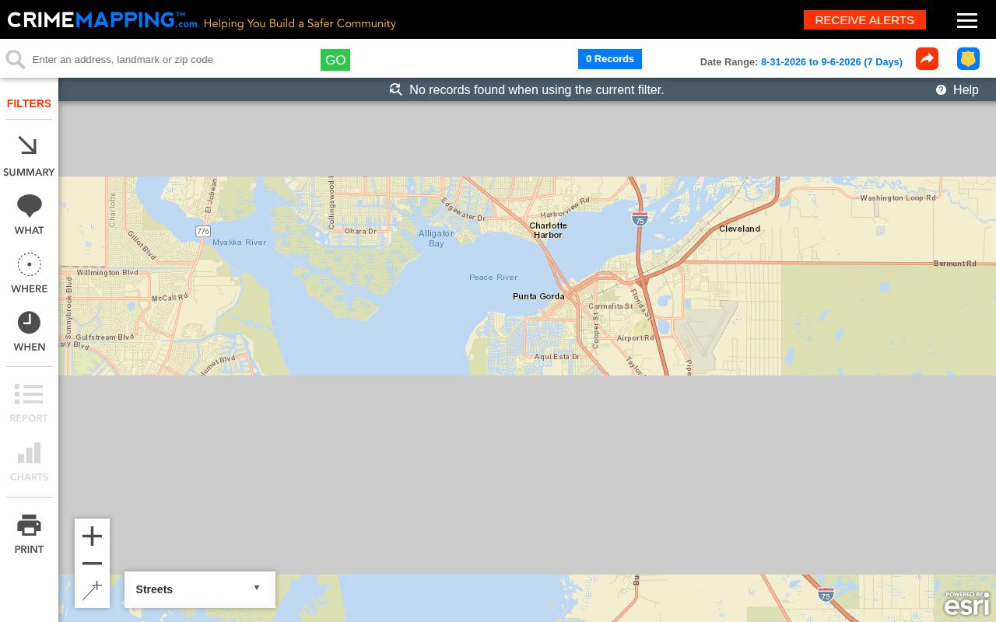This screenshot has width=996, height=622.
Task: Click the address search input field
Action: pyautogui.click(x=173, y=59)
